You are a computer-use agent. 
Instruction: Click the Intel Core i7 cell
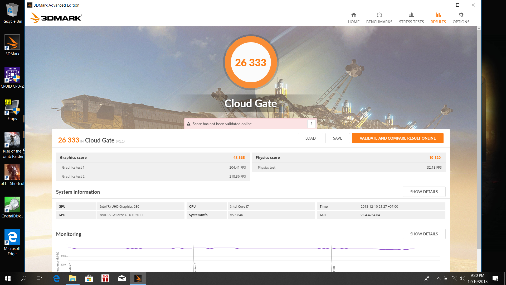click(x=271, y=206)
